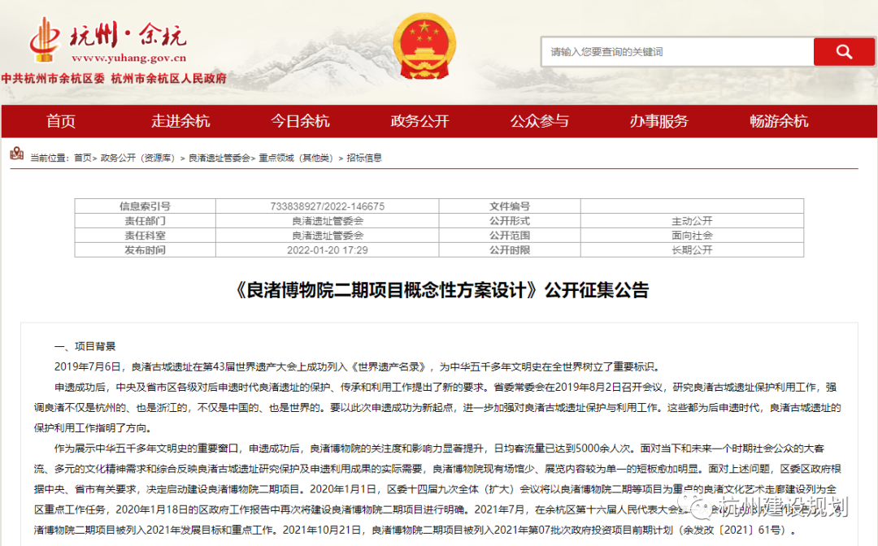
Task: Open the 公众参与 navigation menu item
Action: [539, 121]
